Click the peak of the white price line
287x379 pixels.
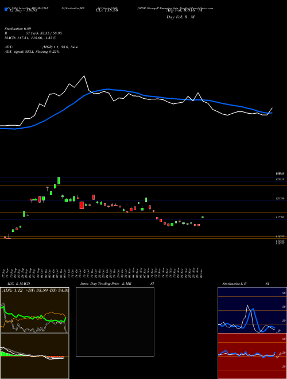pyautogui.click(x=84, y=76)
